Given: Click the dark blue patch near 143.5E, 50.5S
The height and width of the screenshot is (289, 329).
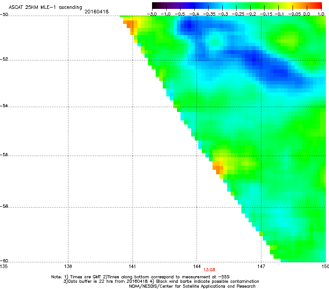Looking at the screenshot, I should pos(189,26).
